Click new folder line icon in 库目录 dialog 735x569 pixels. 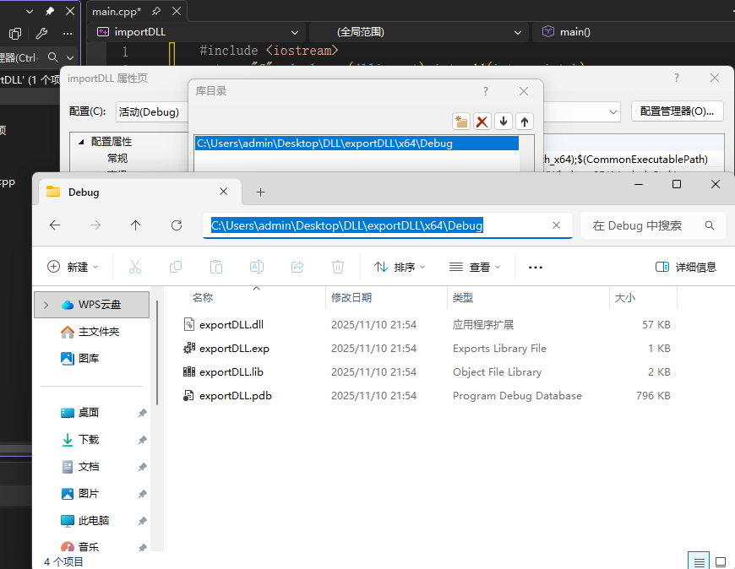461,122
